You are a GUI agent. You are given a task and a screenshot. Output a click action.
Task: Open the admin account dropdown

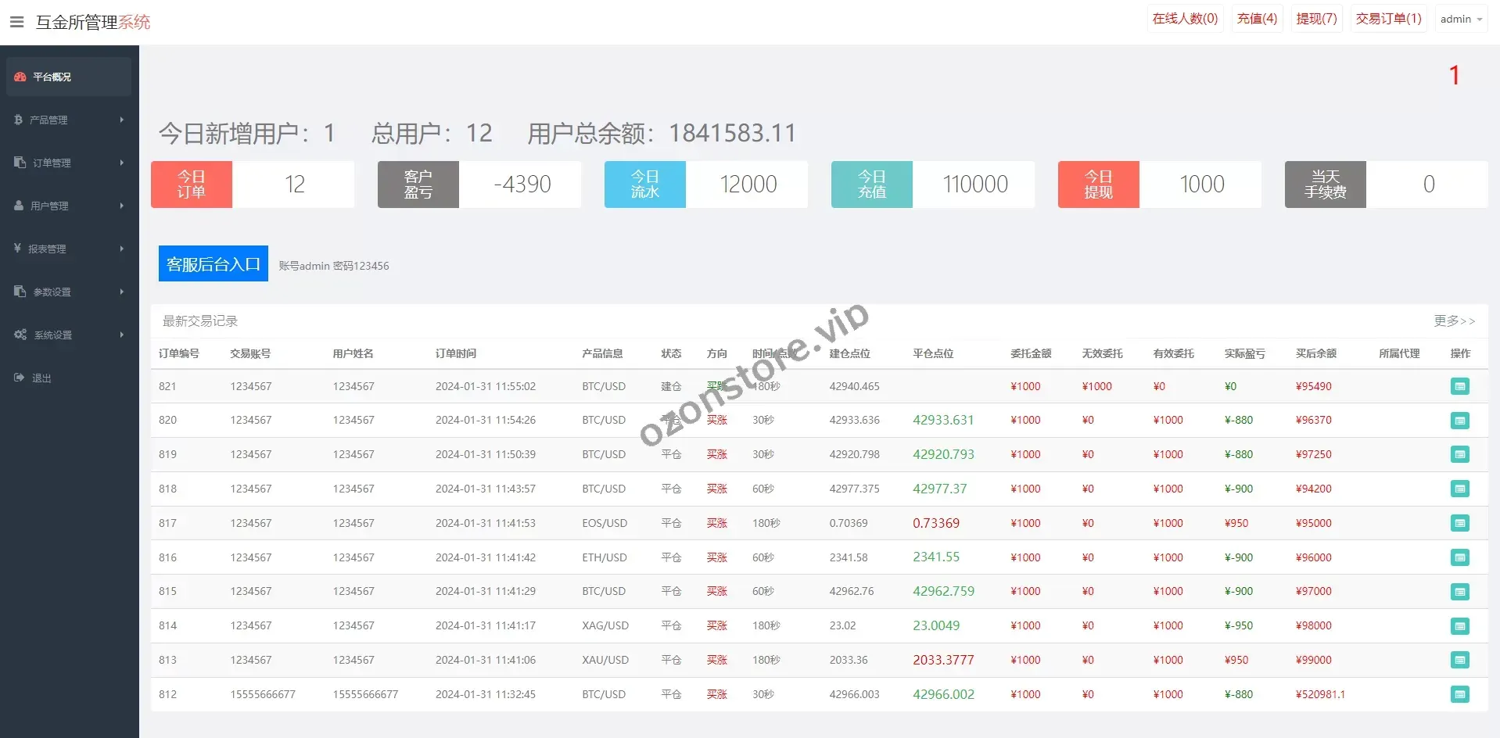tap(1461, 19)
